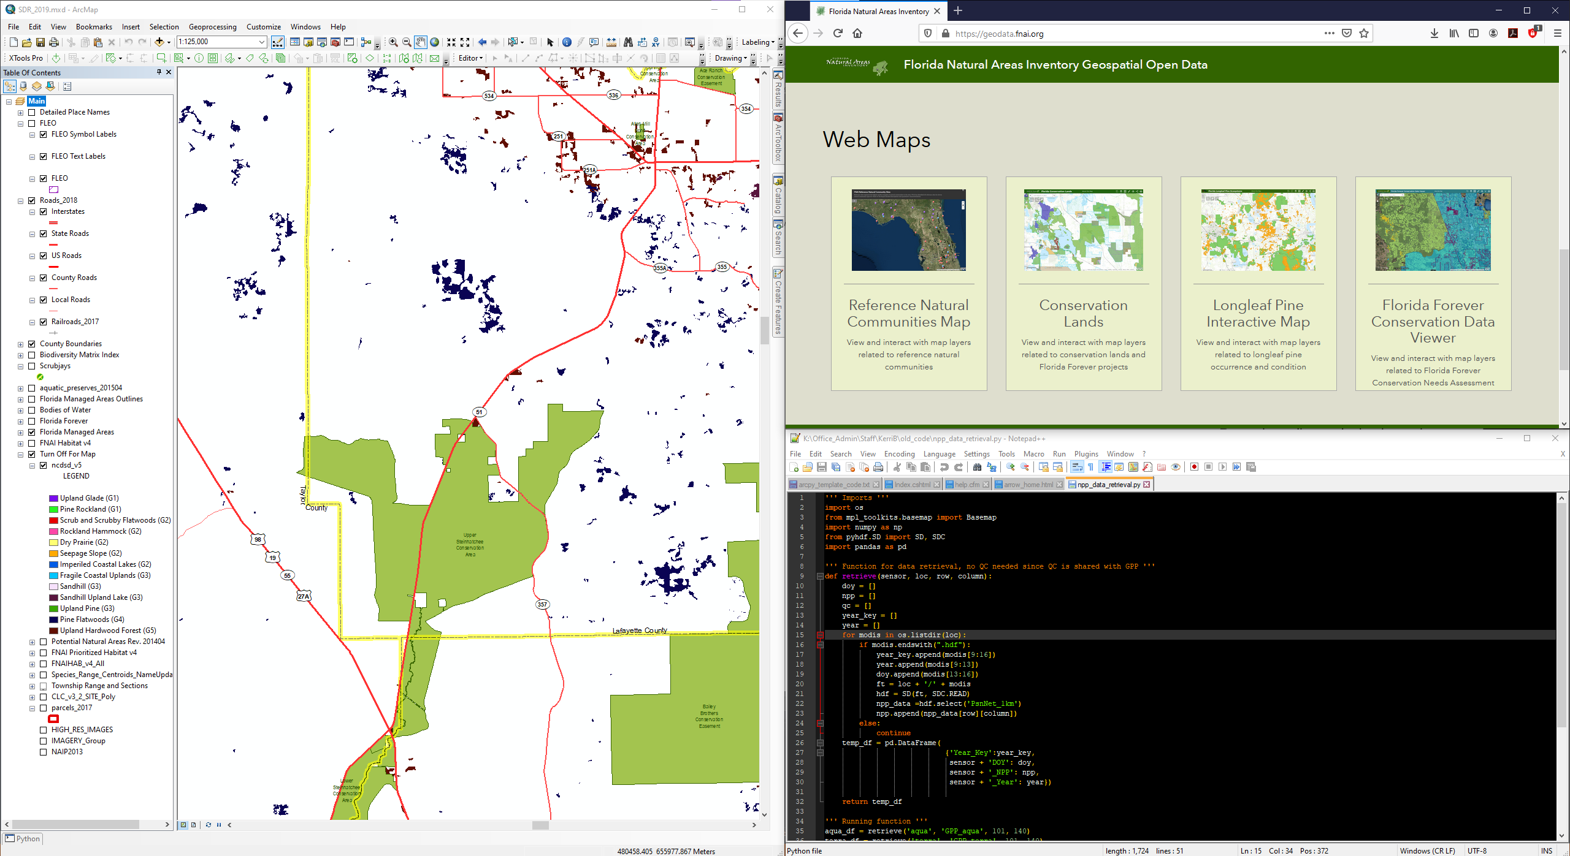Screen dimensions: 1570x856
Task: Open the Drawing dropdown menu
Action: coord(731,58)
